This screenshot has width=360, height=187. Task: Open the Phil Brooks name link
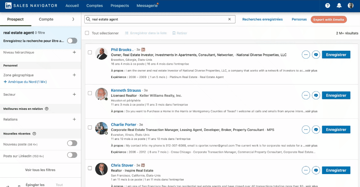[122, 50]
